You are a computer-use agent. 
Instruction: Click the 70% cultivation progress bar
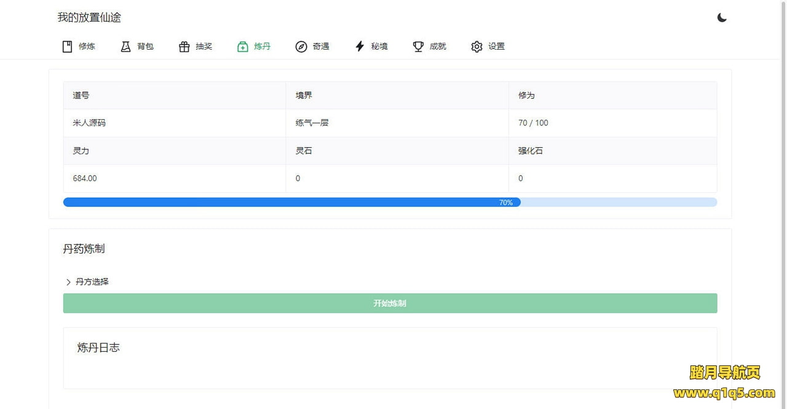390,202
